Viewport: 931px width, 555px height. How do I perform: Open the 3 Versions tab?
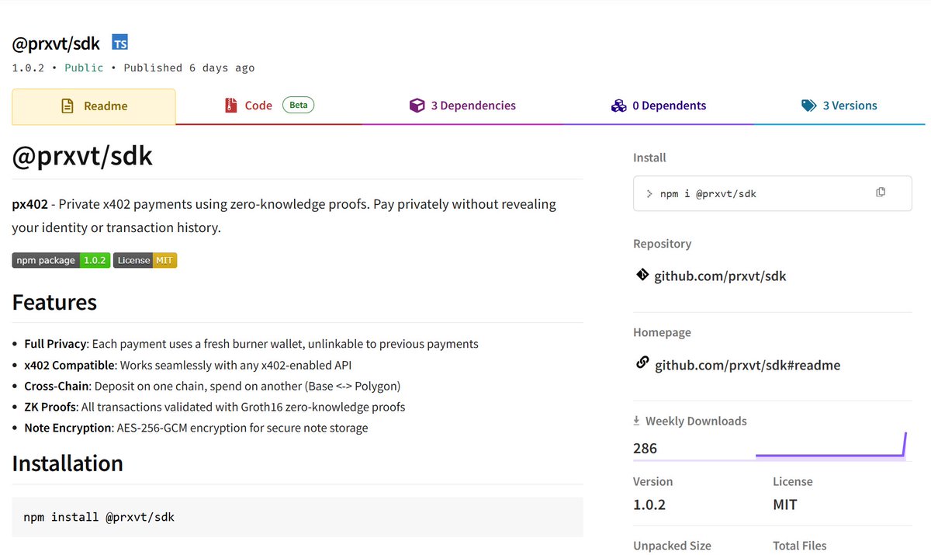[839, 106]
